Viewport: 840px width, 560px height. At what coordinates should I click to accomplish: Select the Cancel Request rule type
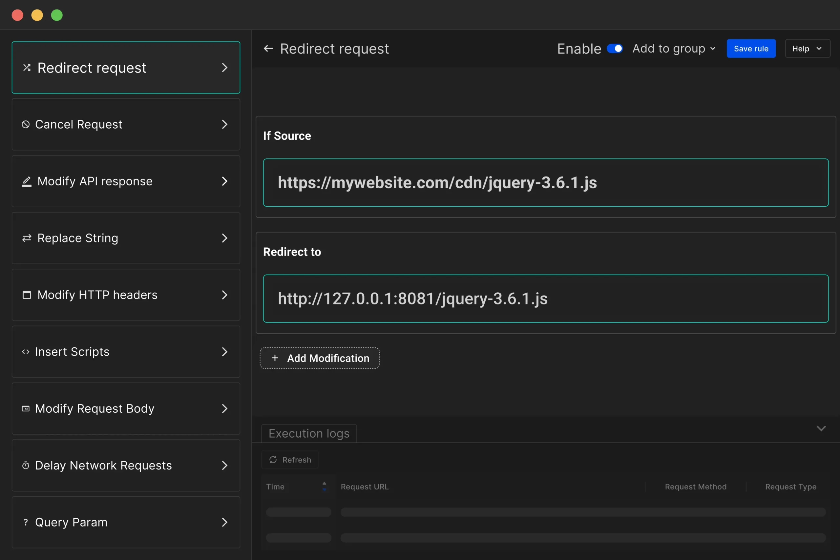pos(126,124)
